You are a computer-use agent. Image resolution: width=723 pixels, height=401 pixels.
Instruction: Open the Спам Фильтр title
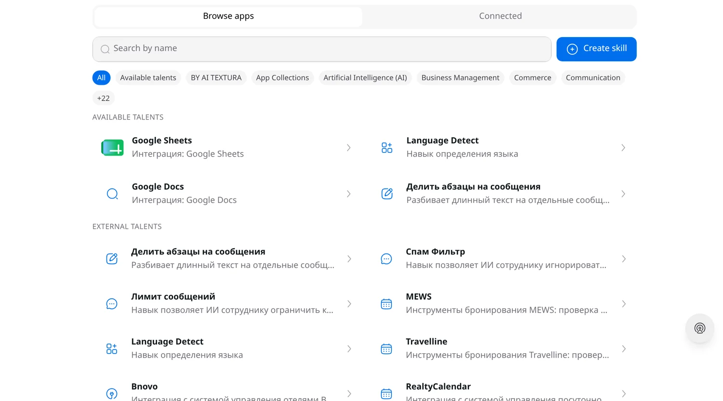435,252
